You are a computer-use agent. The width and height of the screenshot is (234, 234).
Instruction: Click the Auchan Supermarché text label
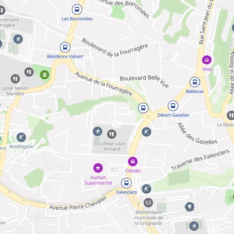(x=98, y=180)
